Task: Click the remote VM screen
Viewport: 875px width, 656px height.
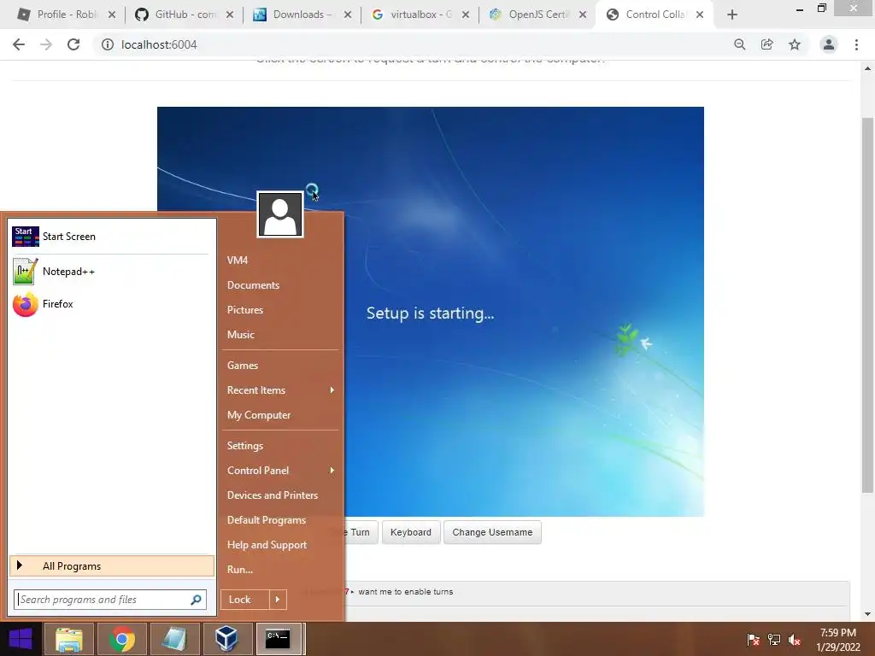Action: tap(431, 311)
